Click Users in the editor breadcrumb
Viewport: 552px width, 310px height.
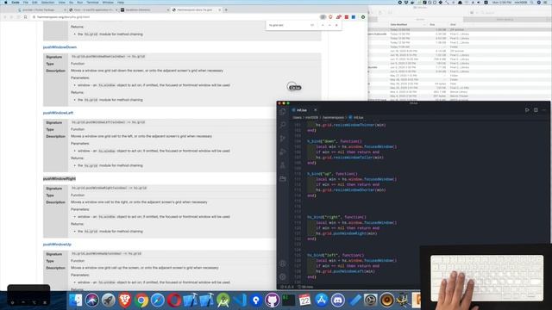[297, 117]
